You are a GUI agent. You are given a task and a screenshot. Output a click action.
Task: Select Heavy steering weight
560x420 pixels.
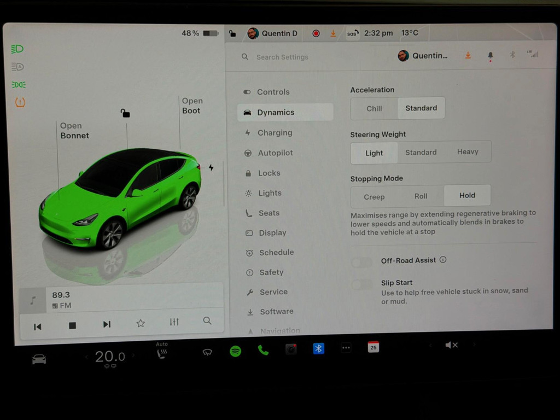point(468,151)
